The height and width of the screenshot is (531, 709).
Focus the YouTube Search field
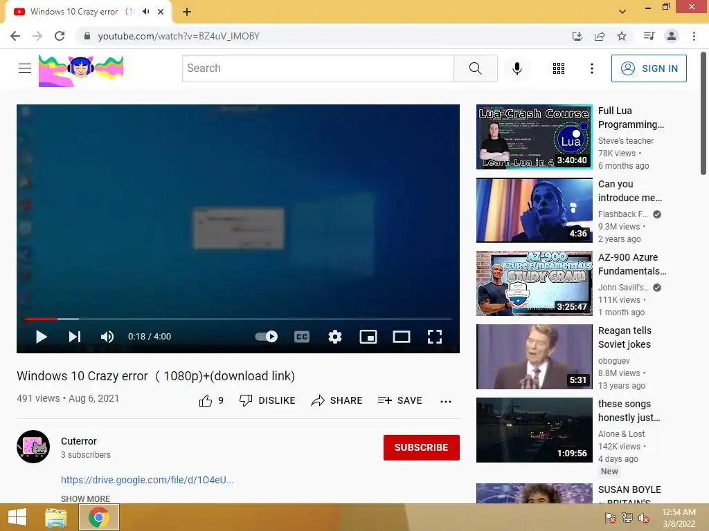tap(318, 68)
